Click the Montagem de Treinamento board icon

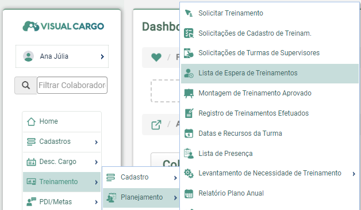coord(189,93)
